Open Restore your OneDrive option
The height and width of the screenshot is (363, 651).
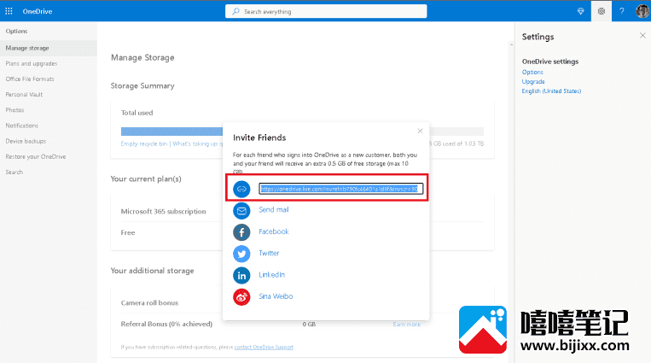(36, 156)
